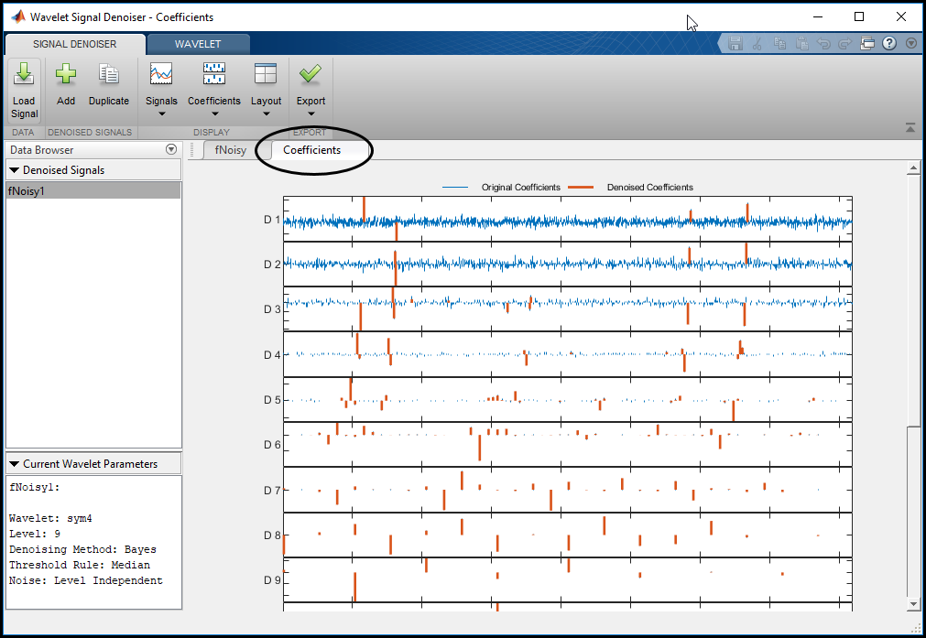Minimize the toolstrip with collapse arrow
926x638 pixels.
click(x=910, y=127)
